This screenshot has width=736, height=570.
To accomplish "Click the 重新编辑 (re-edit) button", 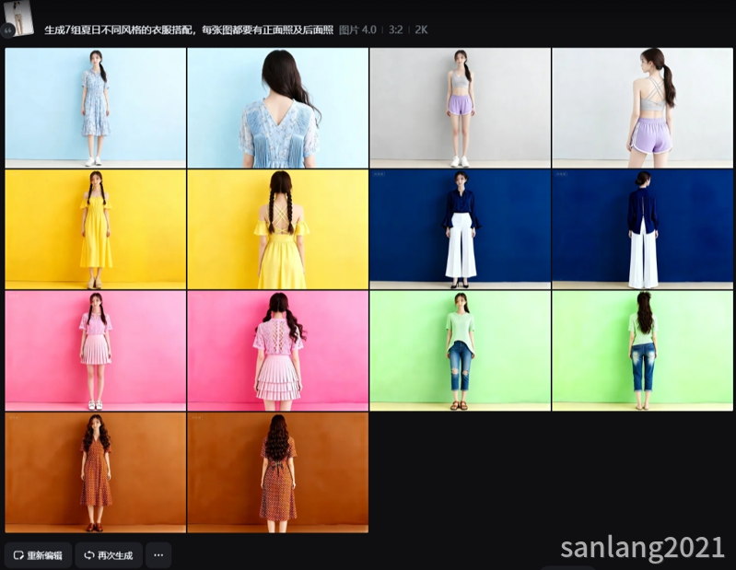I will (x=38, y=555).
